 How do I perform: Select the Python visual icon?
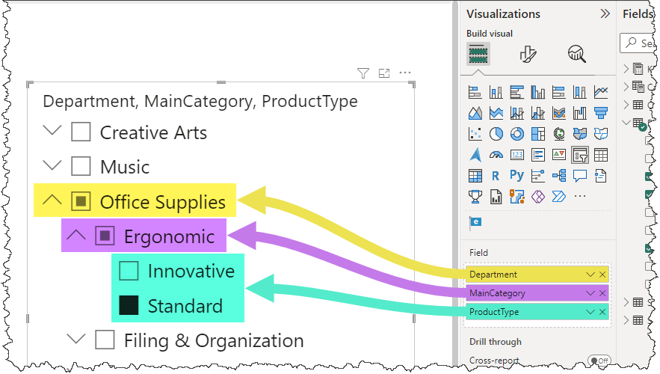point(516,176)
